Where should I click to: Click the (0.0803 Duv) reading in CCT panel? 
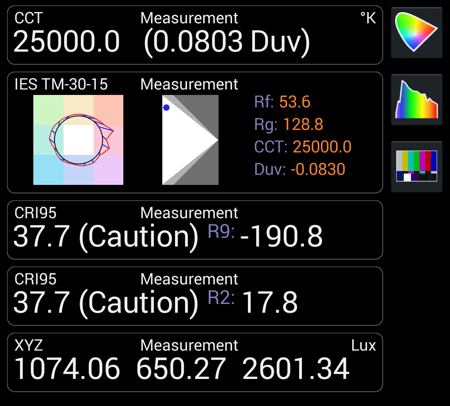click(227, 42)
